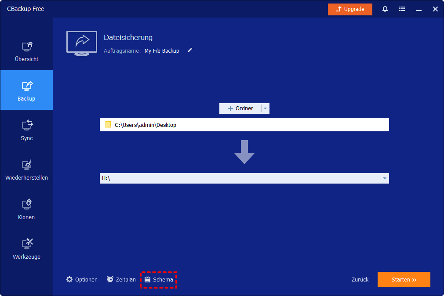Expand the Ordner dropdown arrow
This screenshot has width=444, height=296.
[265, 108]
